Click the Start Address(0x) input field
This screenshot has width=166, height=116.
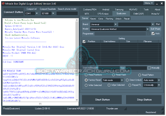tap(109, 68)
